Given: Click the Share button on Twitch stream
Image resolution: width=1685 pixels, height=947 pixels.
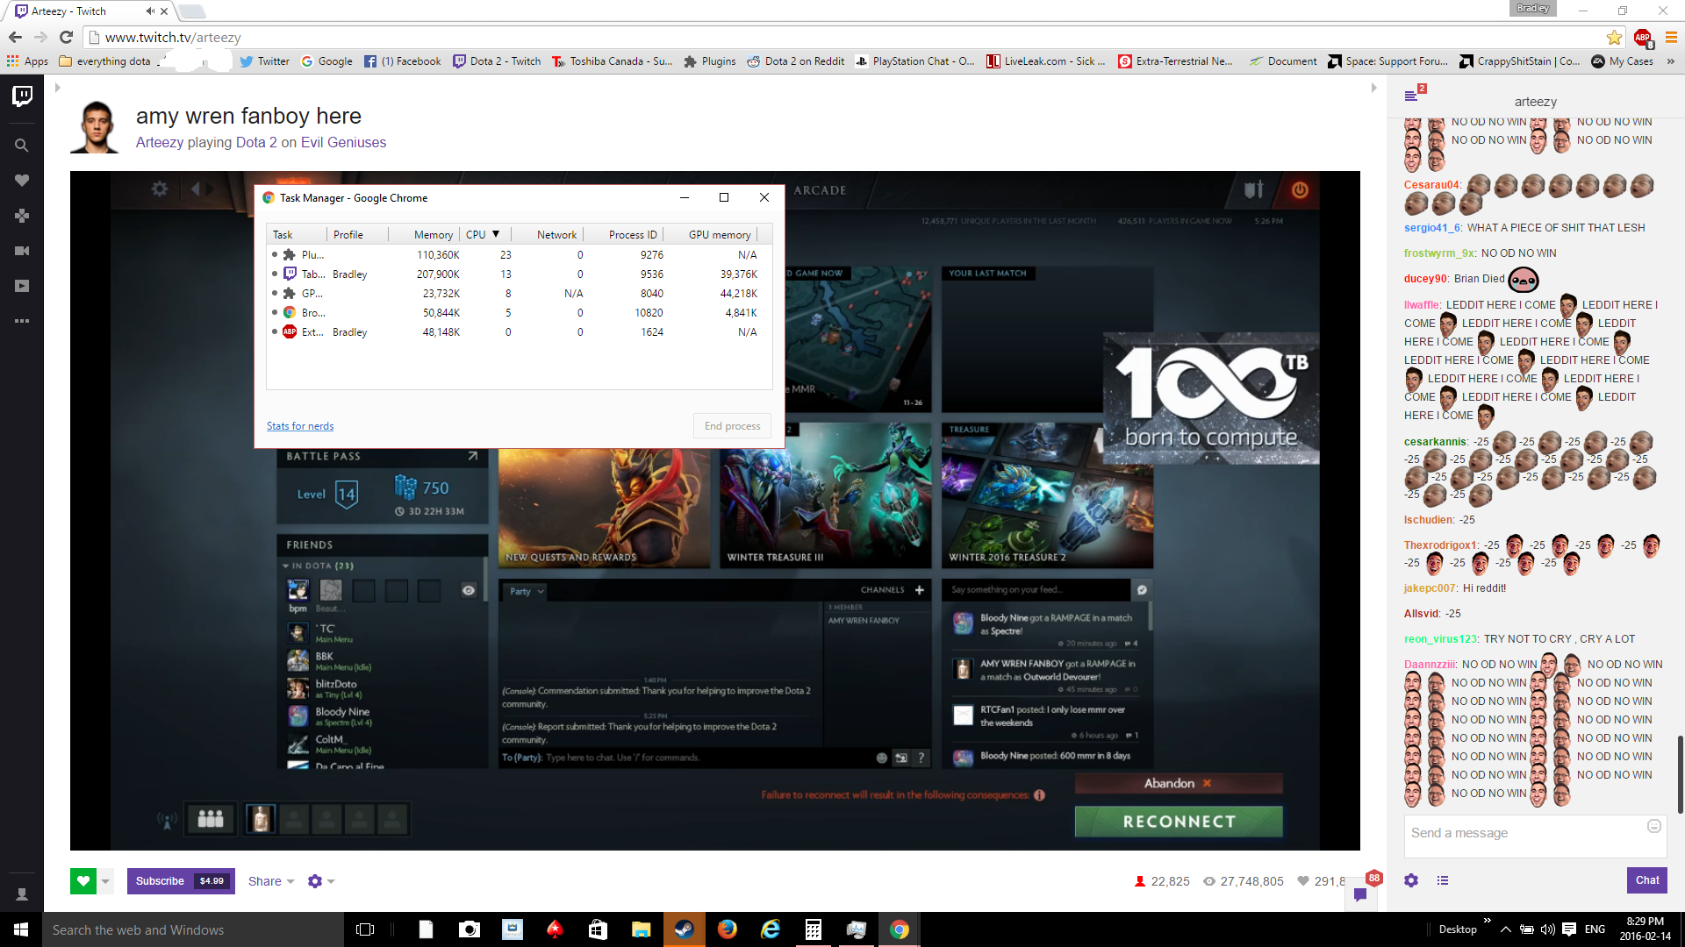Looking at the screenshot, I should point(265,880).
